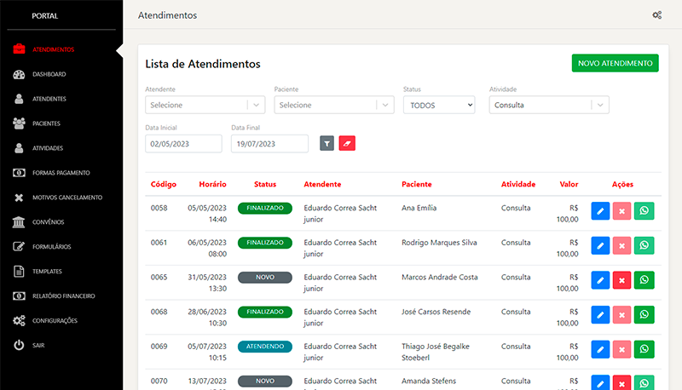Expand the Atividade dropdown set to Consulta
This screenshot has height=390, width=682.
click(549, 105)
